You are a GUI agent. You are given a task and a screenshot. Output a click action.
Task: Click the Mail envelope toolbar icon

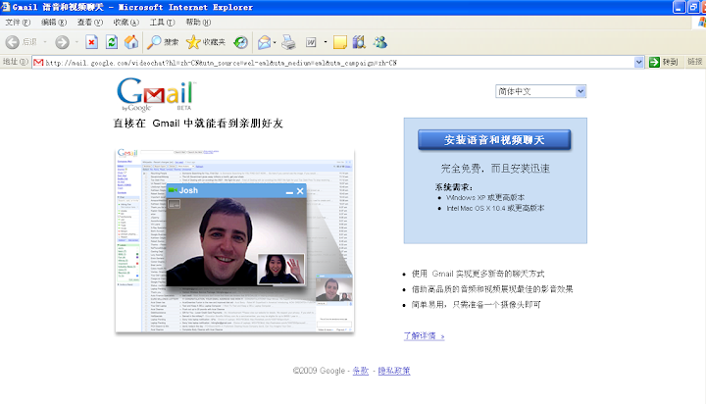(265, 42)
